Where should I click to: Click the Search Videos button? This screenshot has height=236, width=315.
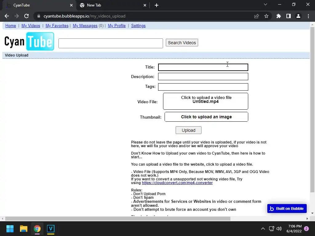click(182, 43)
